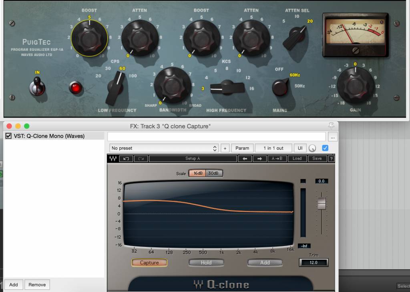Click the Redo arrow in the Q-Clone toolbar
Image resolution: width=410 pixels, height=292 pixels.
coord(141,158)
